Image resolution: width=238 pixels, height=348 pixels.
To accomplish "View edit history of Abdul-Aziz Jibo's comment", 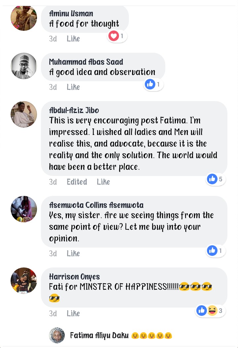I will (77, 182).
